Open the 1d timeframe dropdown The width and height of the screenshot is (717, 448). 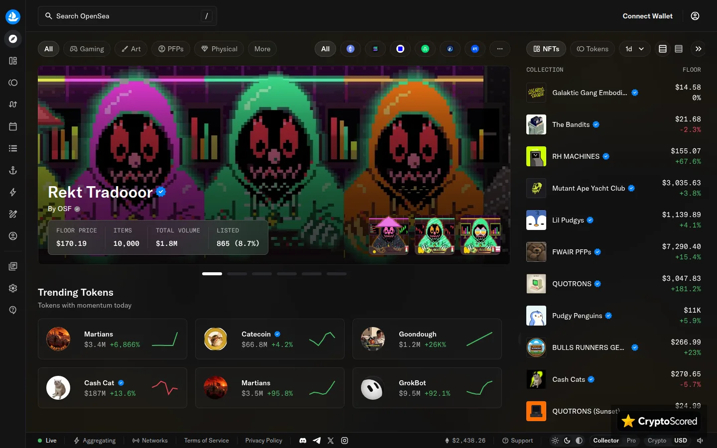(635, 49)
